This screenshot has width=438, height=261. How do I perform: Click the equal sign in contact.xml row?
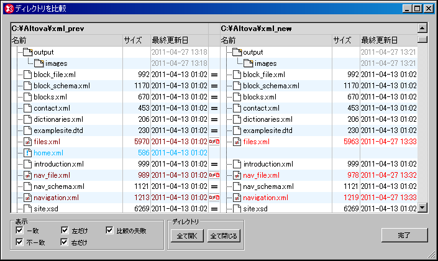point(214,108)
